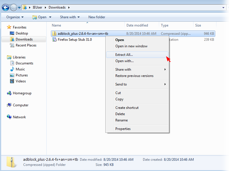229x171 pixels.
Task: Select Firefox Setup Stub 31.0 file
Action: pos(75,40)
